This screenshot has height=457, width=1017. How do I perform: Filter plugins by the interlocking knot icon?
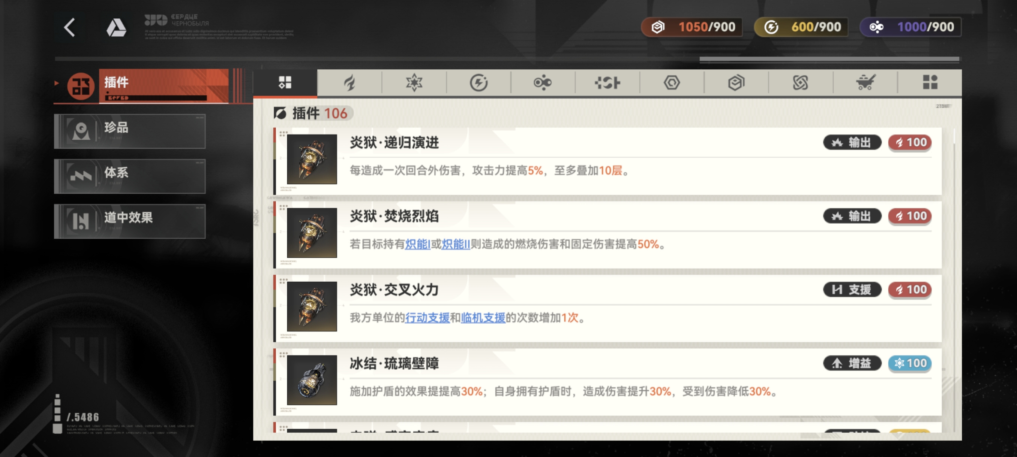click(801, 82)
